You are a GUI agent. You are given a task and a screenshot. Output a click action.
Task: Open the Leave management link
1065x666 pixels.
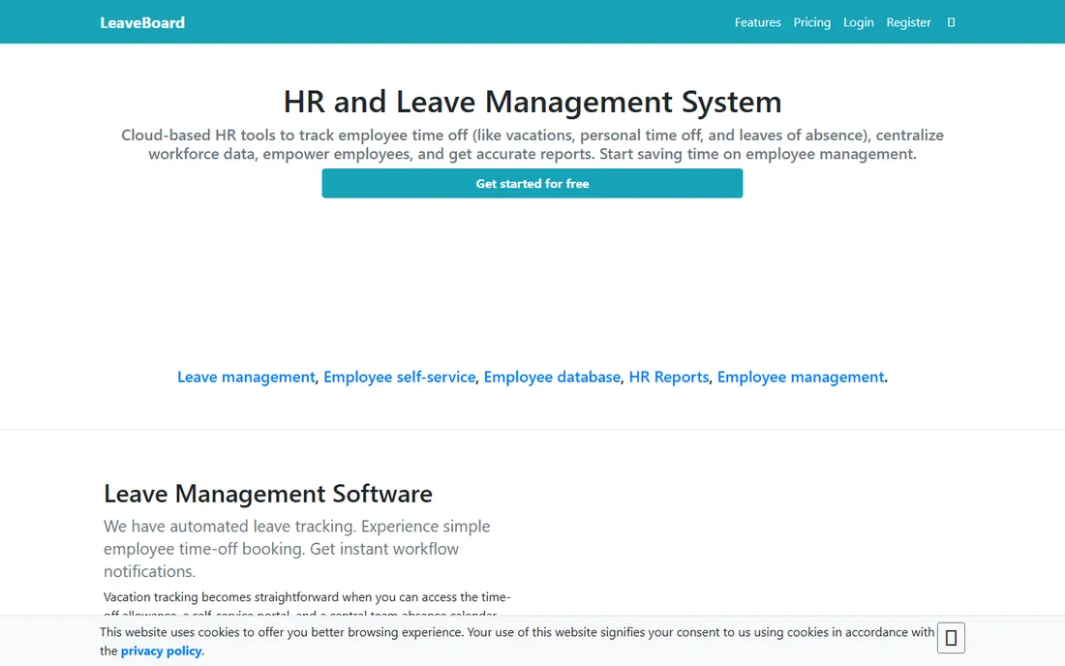click(246, 377)
